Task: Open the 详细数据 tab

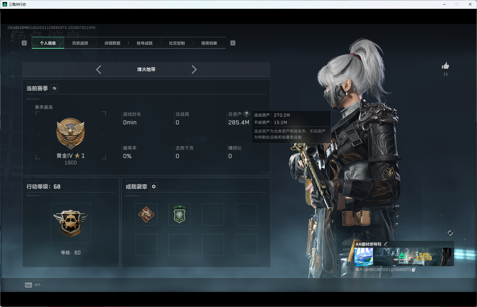Action: click(113, 43)
